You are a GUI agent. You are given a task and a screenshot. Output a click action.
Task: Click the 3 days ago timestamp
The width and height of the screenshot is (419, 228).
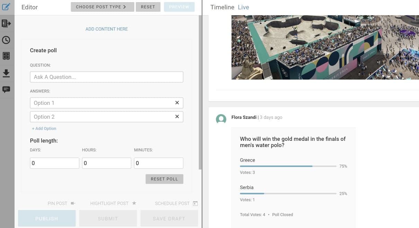click(271, 117)
